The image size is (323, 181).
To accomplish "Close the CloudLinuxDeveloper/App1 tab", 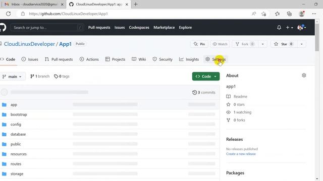I will pyautogui.click(x=127, y=5).
